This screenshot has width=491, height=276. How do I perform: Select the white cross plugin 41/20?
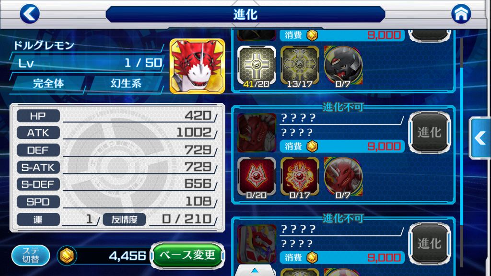click(x=257, y=66)
